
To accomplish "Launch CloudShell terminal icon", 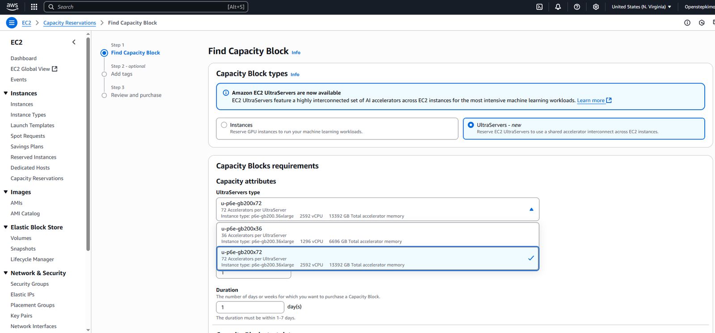I will coord(539,7).
